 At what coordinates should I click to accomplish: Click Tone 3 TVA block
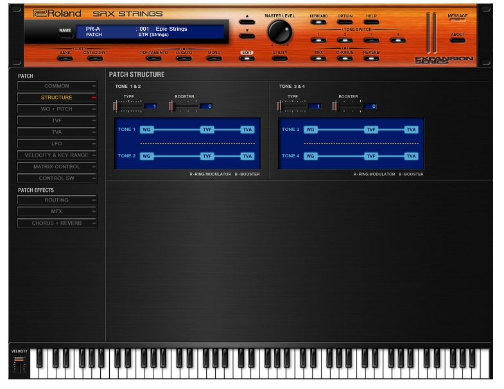(411, 130)
